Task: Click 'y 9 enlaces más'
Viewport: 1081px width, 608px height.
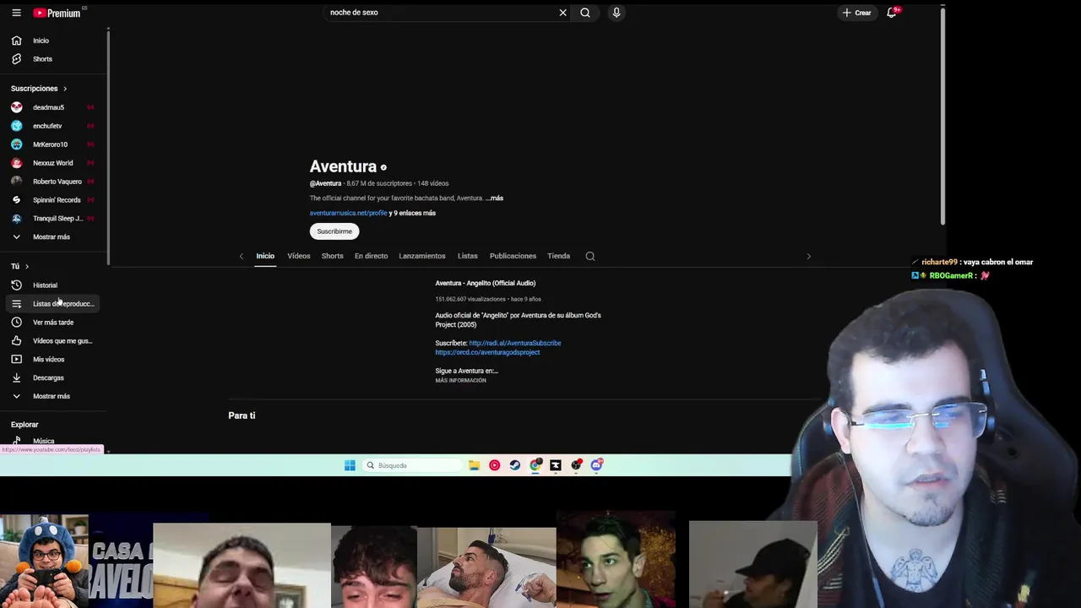Action: [x=412, y=213]
